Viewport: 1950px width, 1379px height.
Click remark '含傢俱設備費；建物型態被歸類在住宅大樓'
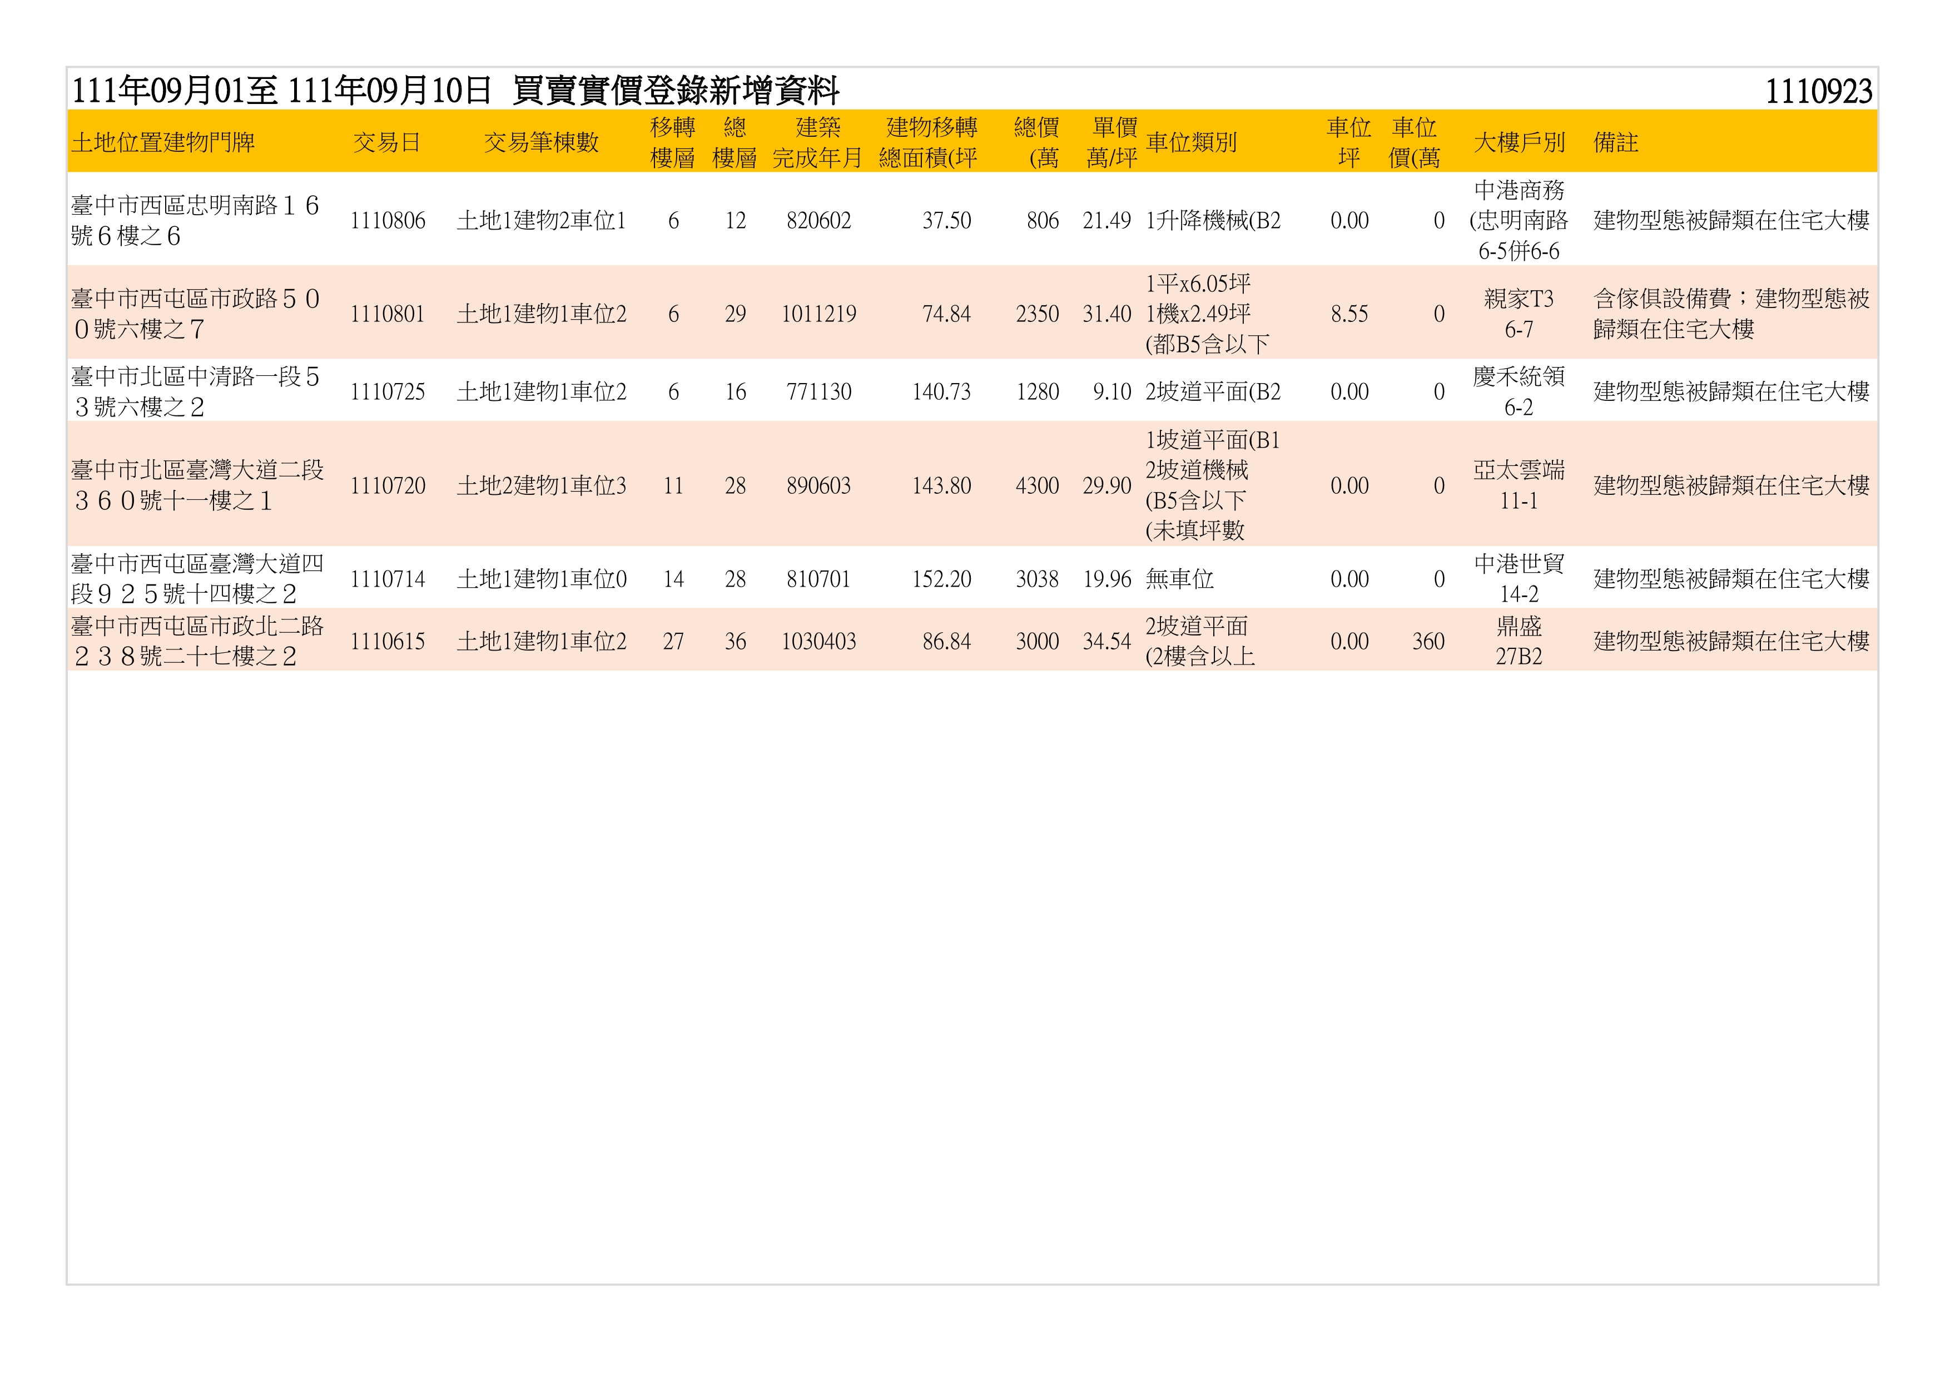[x=1731, y=313]
